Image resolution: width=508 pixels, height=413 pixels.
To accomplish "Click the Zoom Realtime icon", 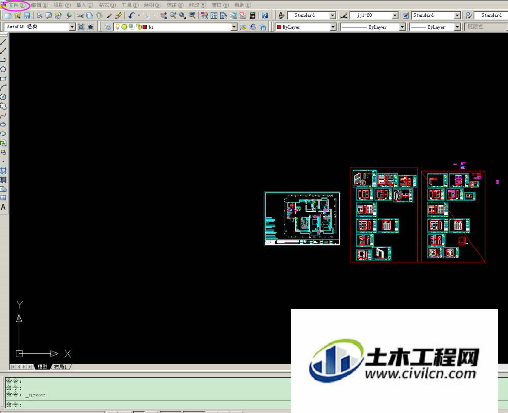I will pyautogui.click(x=173, y=15).
